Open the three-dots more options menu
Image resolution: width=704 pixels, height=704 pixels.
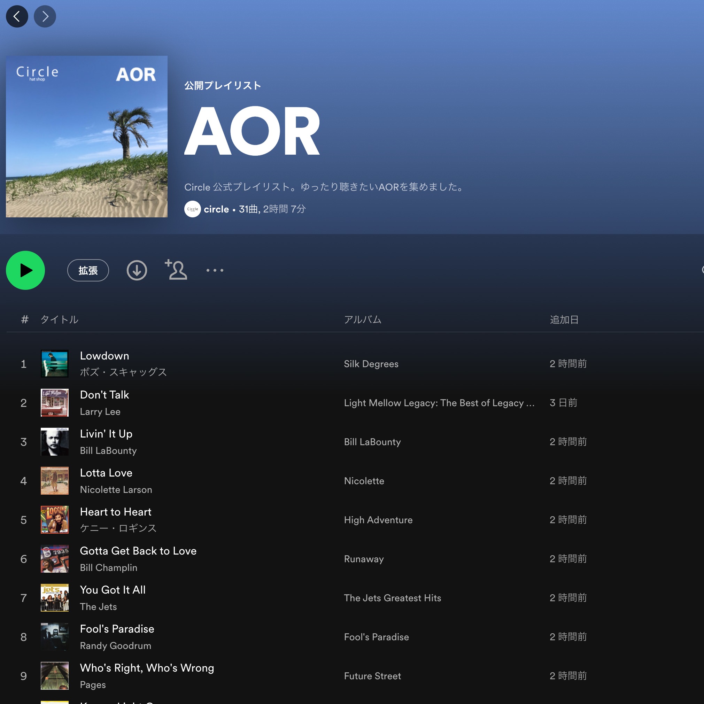coord(215,270)
